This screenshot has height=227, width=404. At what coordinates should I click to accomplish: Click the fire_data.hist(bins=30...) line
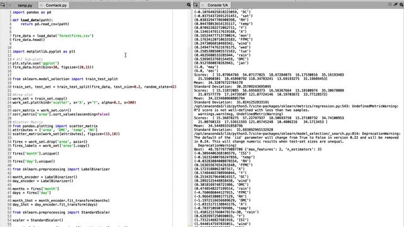pyautogui.click(x=53, y=67)
